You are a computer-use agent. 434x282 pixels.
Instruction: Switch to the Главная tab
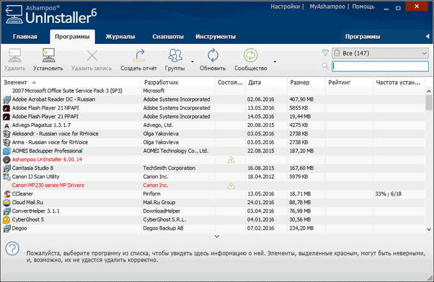pyautogui.click(x=25, y=37)
